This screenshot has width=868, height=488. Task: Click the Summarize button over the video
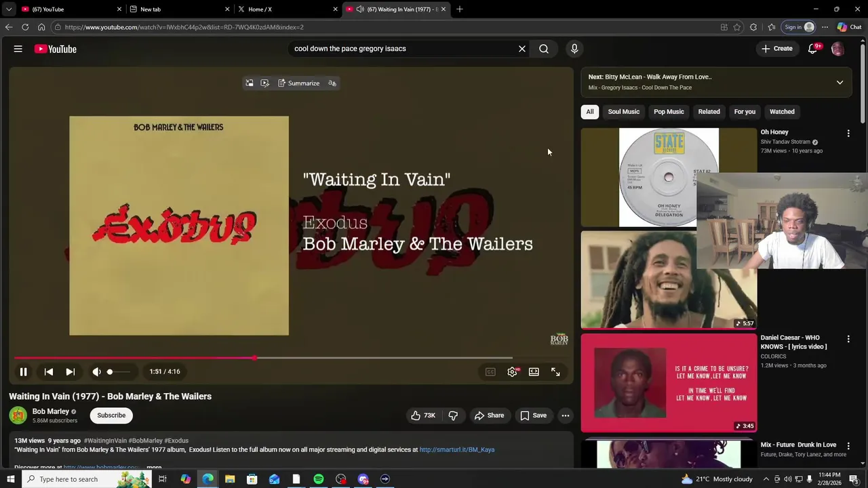298,83
